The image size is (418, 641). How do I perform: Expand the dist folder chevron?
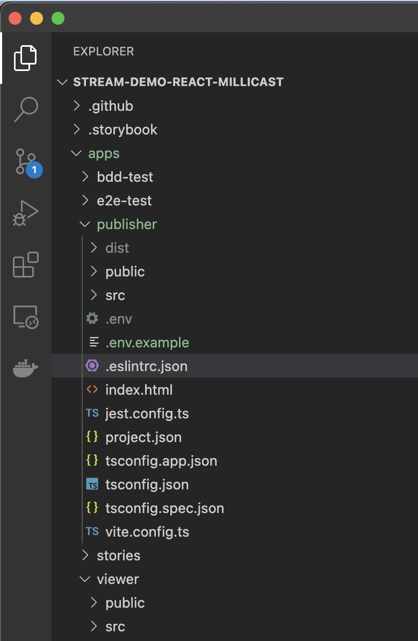94,248
